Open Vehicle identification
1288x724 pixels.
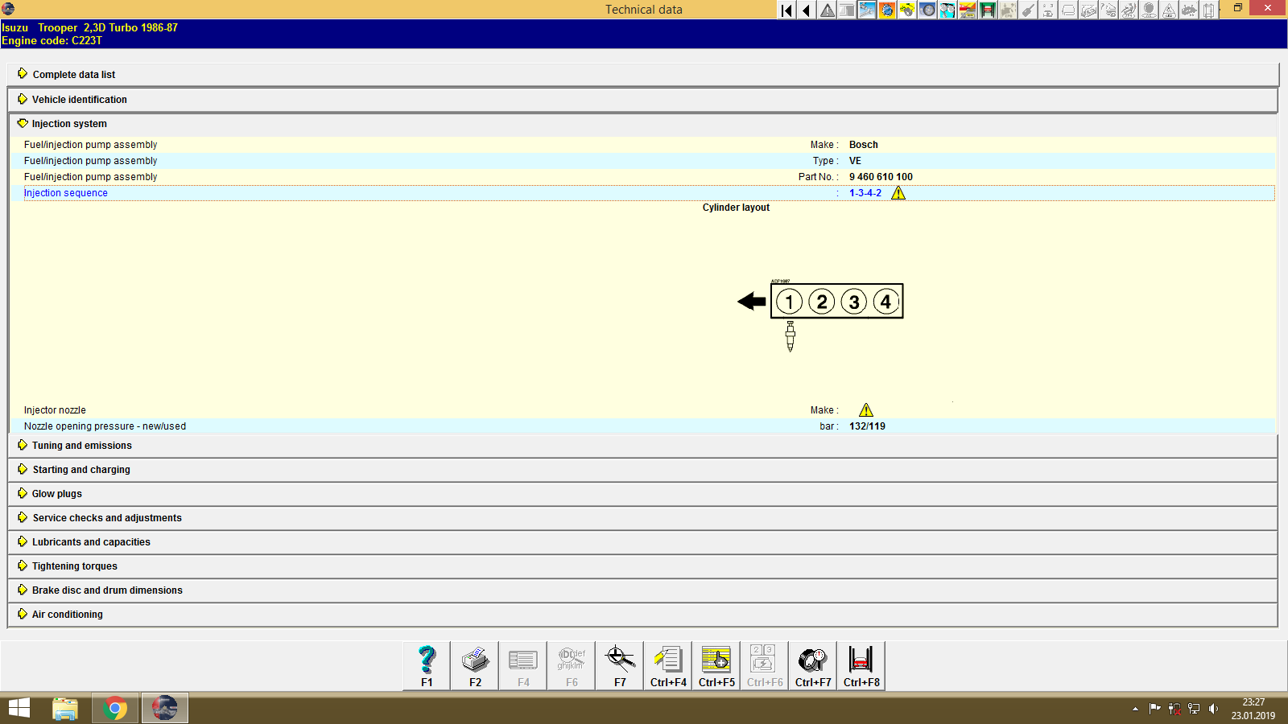79,99
